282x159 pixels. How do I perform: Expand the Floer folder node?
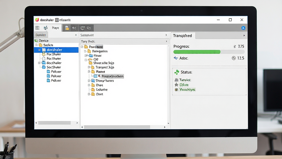pos(86,55)
